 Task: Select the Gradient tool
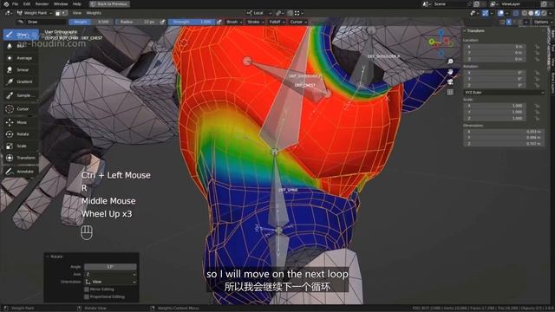pyautogui.click(x=21, y=81)
